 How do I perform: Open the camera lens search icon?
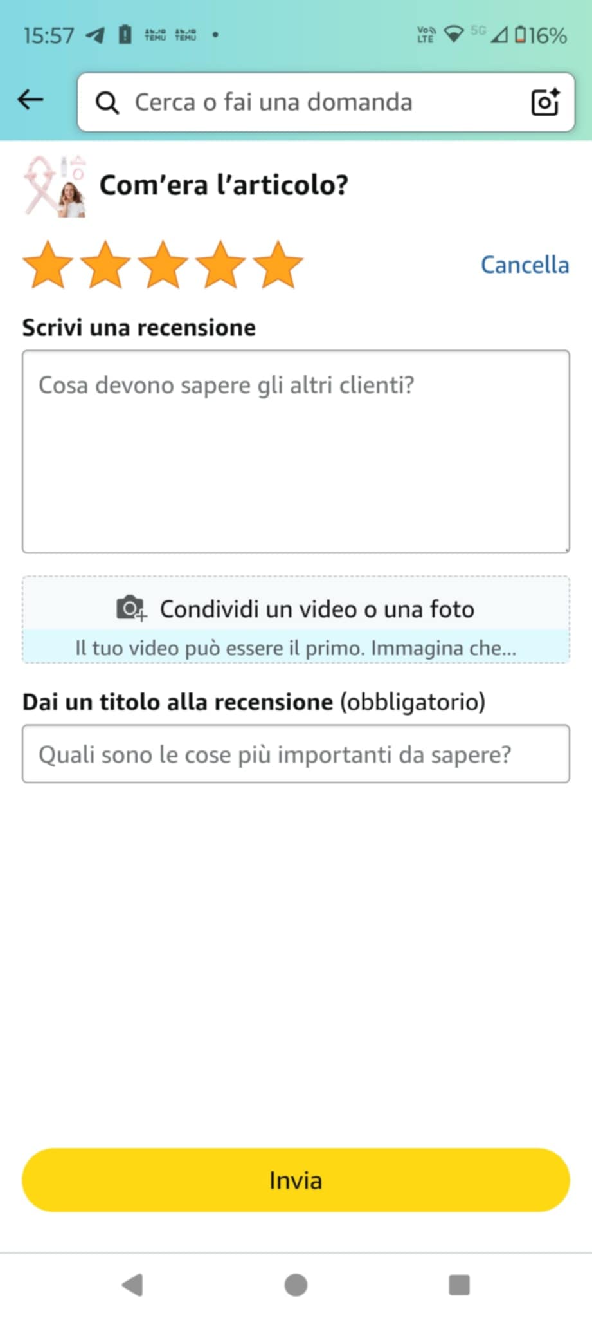coord(545,102)
